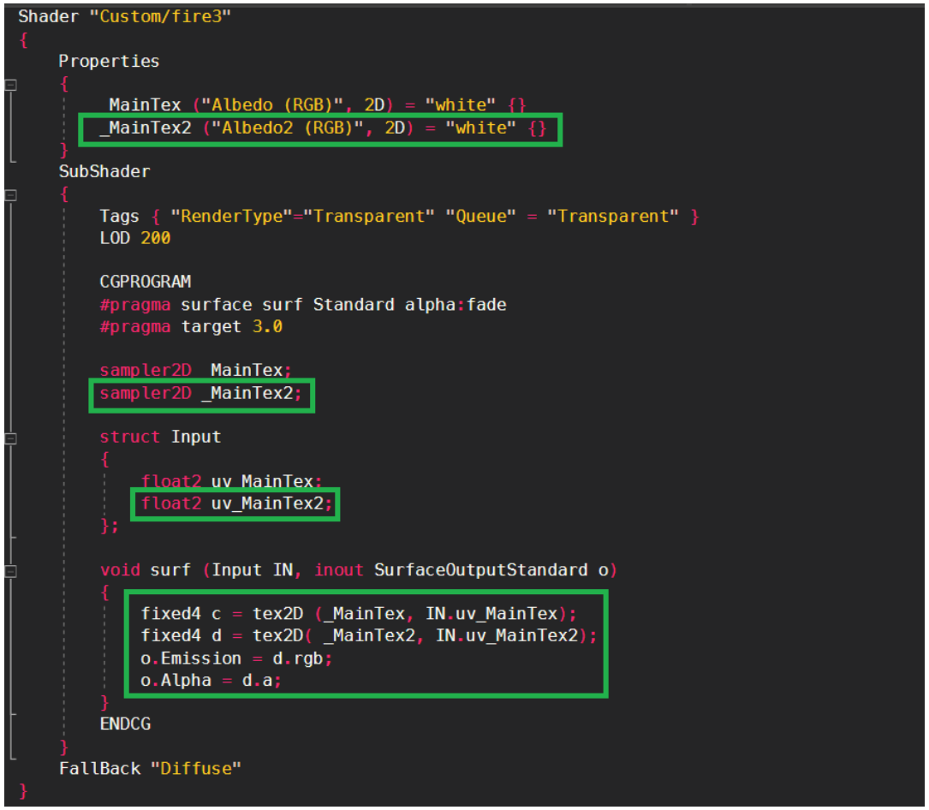929x810 pixels.
Task: Collapse the void surf function fold marker
Action: 10,571
